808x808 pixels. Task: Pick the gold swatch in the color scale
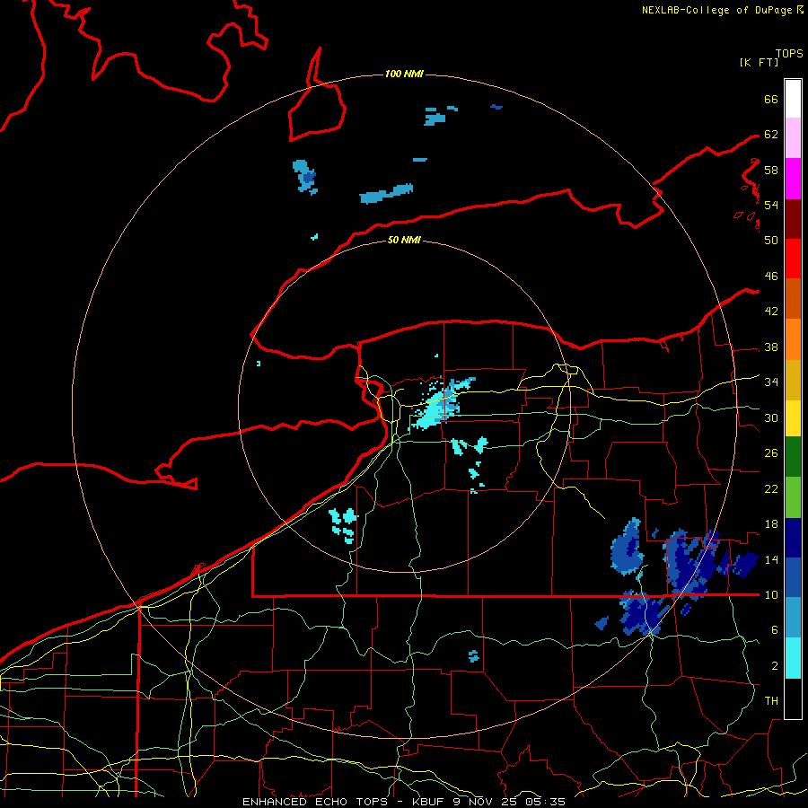coord(793,380)
